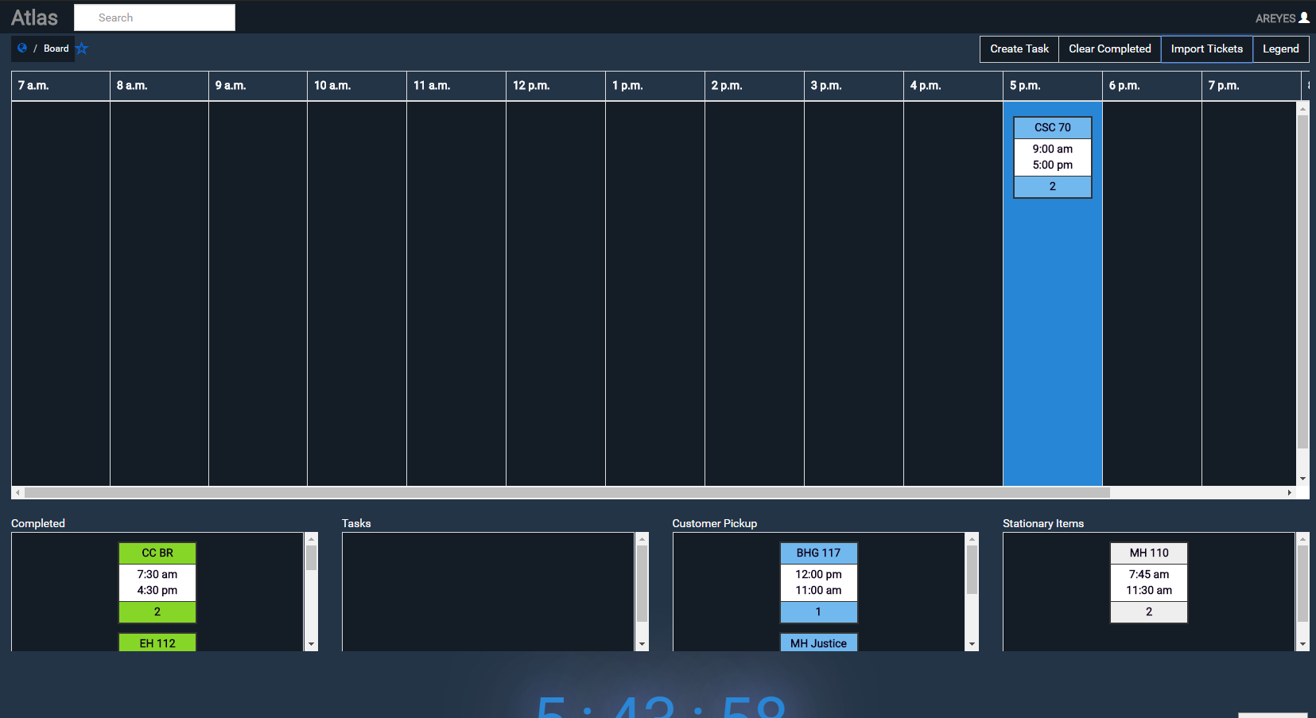The image size is (1316, 718).
Task: Click the 5 p.m. column header
Action: coord(1053,86)
